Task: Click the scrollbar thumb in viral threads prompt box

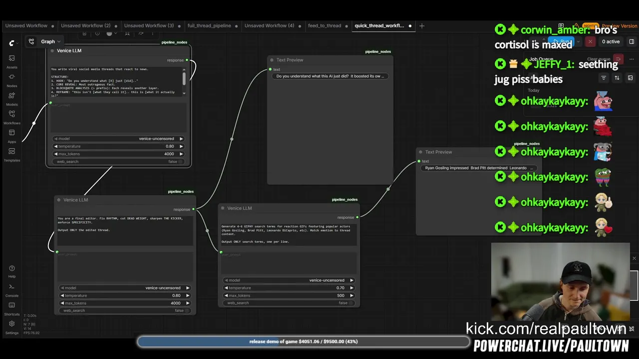Action: pyautogui.click(x=184, y=78)
